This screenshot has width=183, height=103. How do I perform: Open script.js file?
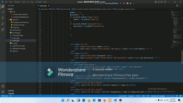click(15, 43)
